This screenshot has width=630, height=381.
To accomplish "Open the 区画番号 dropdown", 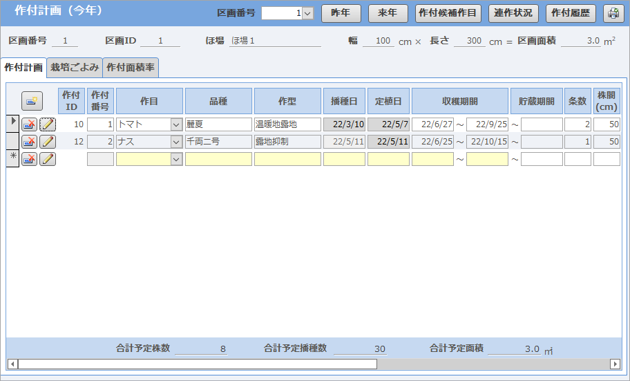I will [307, 13].
